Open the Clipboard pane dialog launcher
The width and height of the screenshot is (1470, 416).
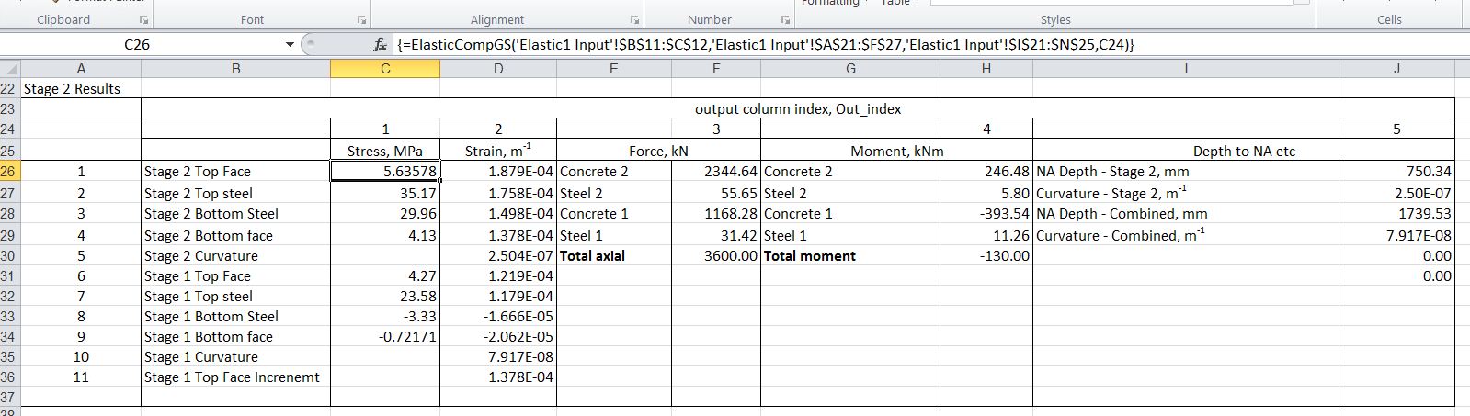[142, 19]
